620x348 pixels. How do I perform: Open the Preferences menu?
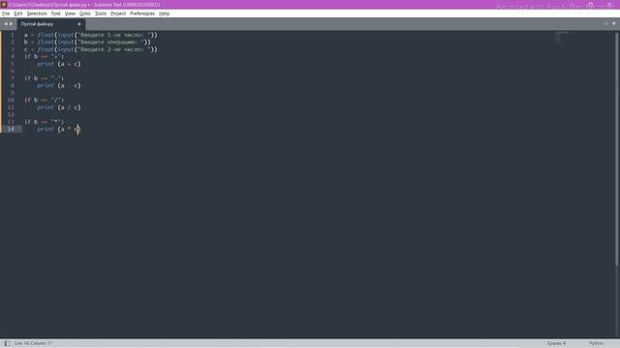142,14
